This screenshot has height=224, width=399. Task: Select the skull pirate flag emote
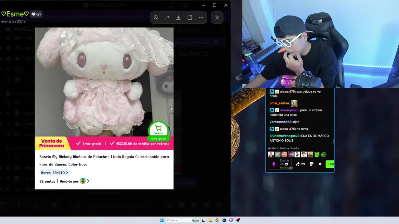point(278,154)
